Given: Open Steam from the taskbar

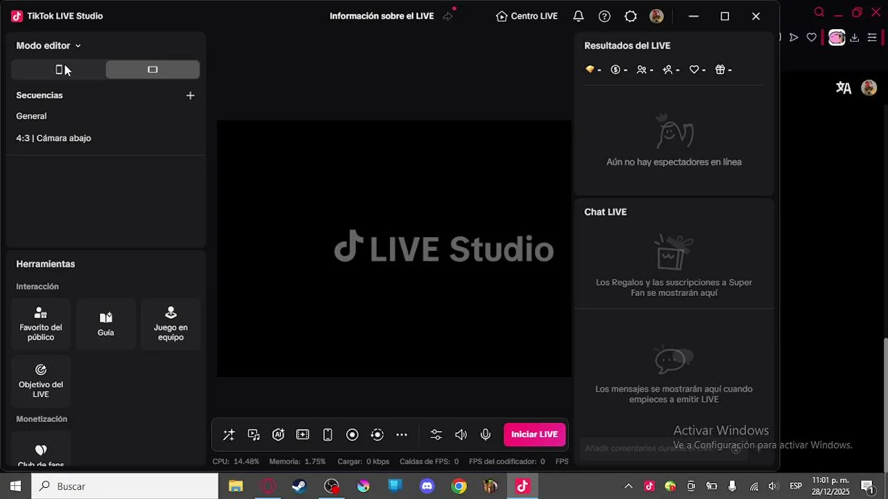Looking at the screenshot, I should point(299,487).
